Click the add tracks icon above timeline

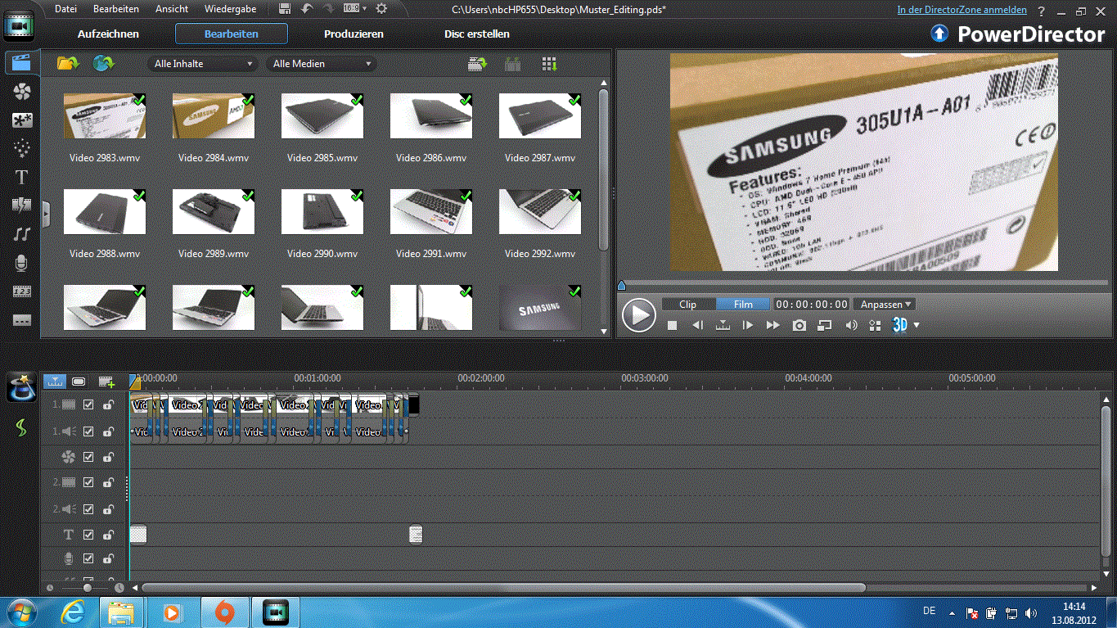(x=106, y=382)
